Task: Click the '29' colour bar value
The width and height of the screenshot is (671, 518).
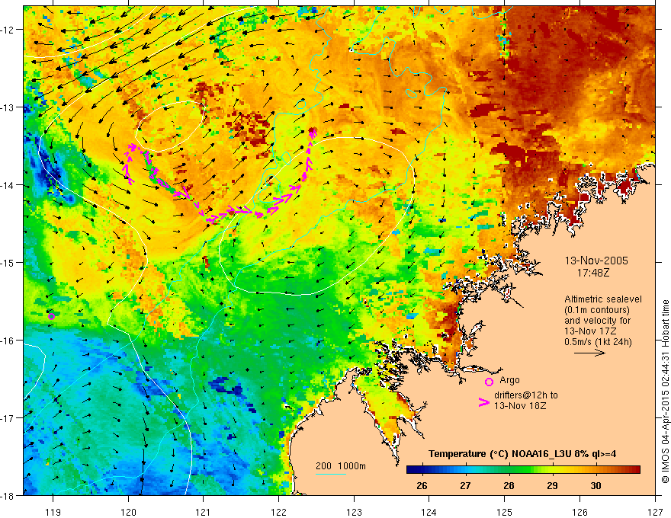Action: click(x=553, y=485)
